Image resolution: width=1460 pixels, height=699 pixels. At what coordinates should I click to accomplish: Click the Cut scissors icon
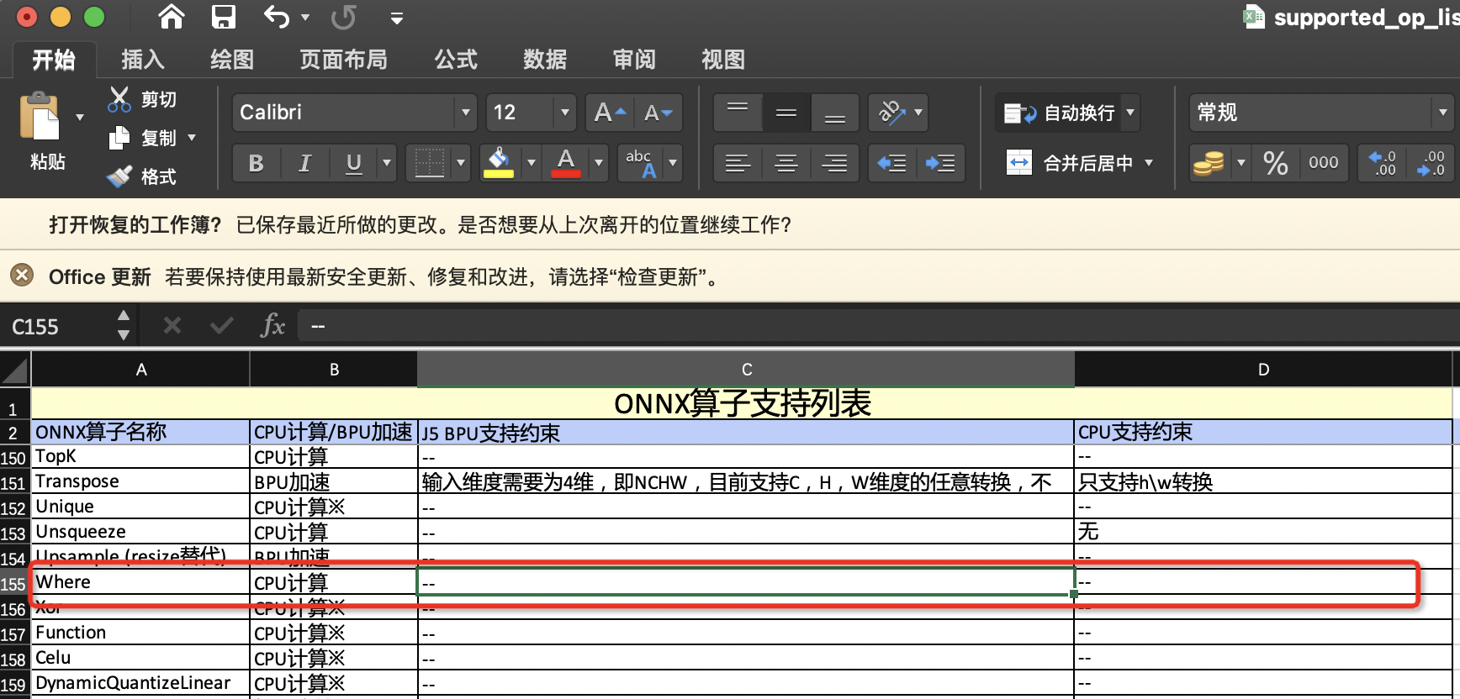pos(119,99)
